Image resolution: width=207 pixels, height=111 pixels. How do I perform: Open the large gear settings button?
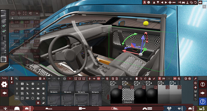[4, 84]
